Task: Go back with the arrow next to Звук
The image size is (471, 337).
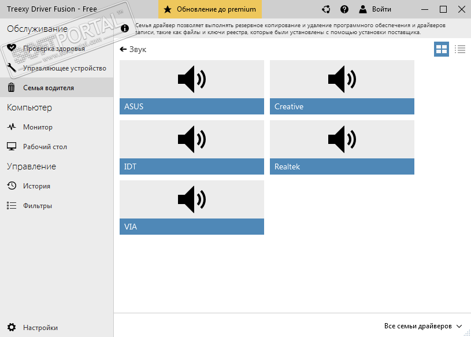Action: pyautogui.click(x=123, y=49)
